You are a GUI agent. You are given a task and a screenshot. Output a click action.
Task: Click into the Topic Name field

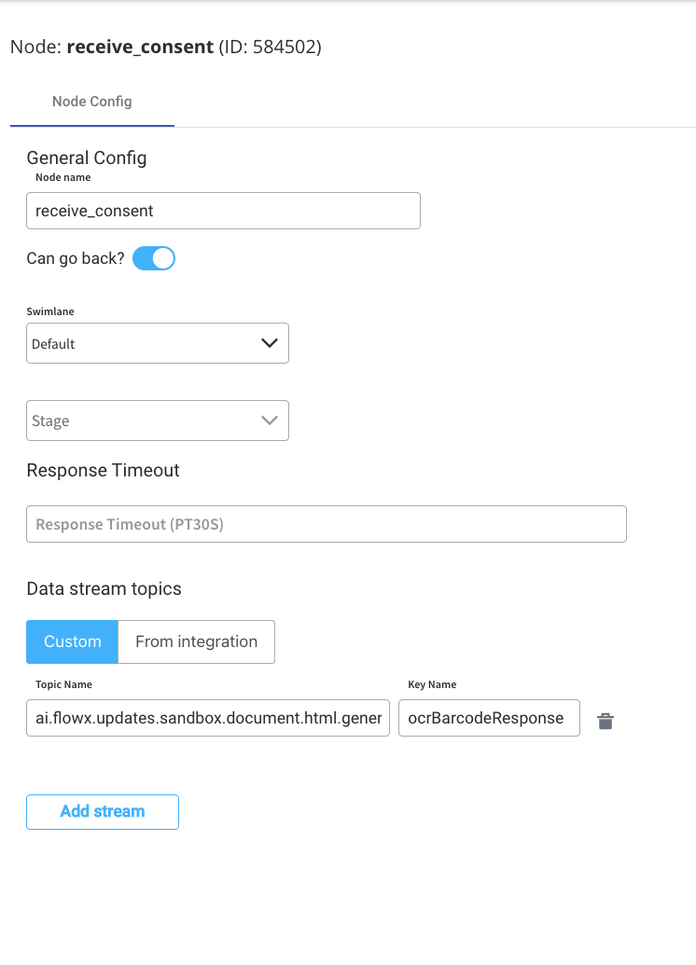(x=208, y=718)
